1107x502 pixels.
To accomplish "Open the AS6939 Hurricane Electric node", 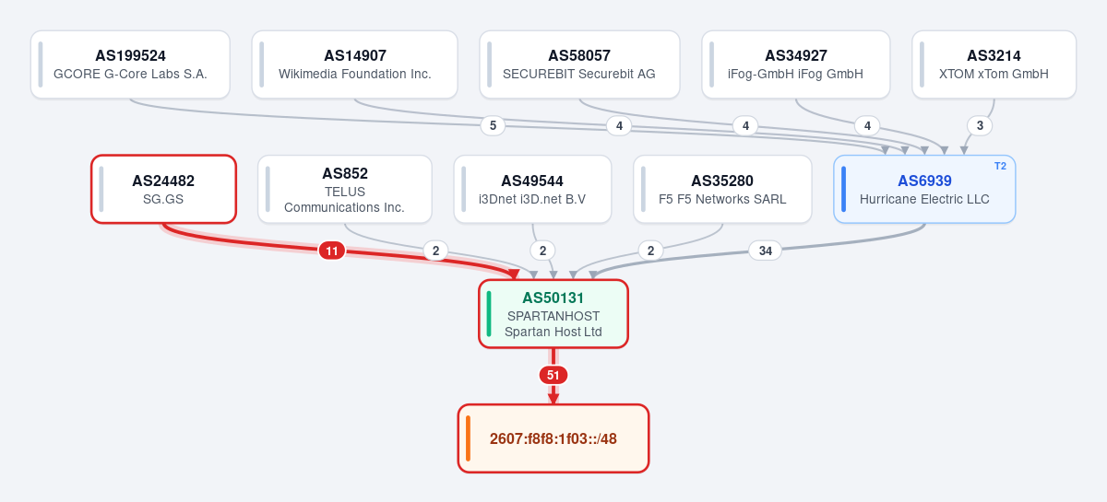I will [924, 189].
